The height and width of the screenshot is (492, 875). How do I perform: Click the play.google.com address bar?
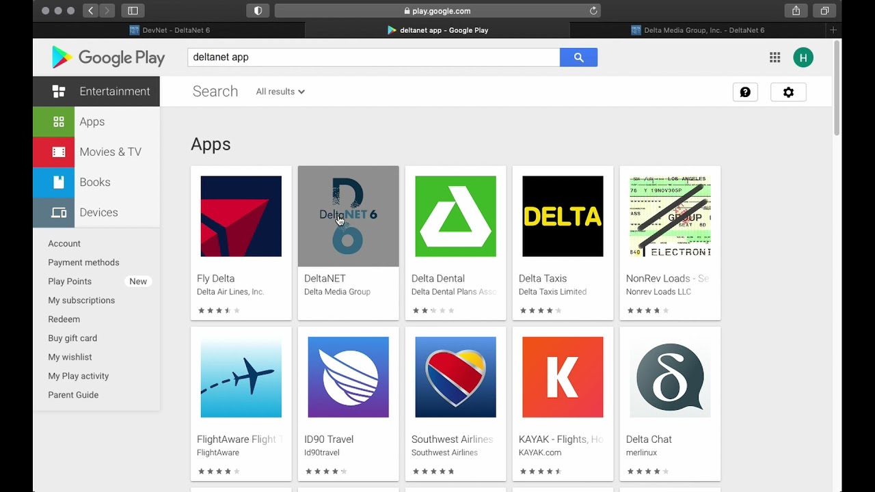(x=437, y=11)
